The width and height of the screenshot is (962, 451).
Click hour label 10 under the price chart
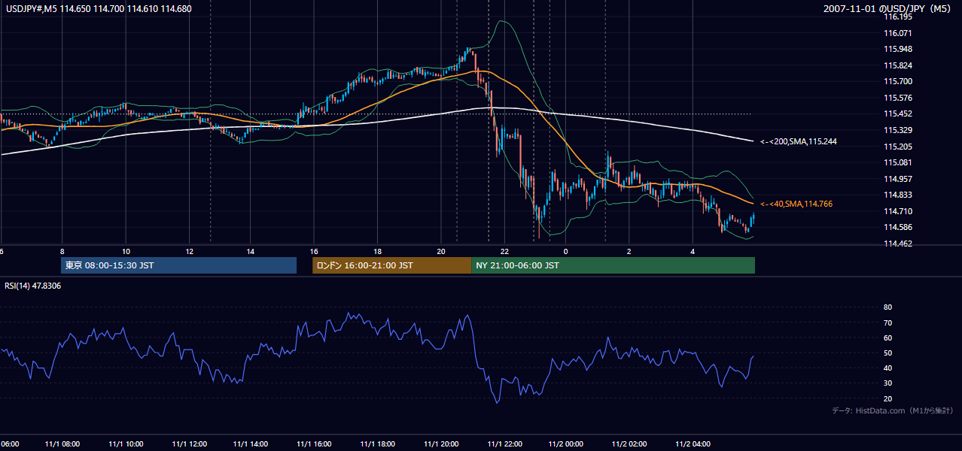tap(125, 252)
